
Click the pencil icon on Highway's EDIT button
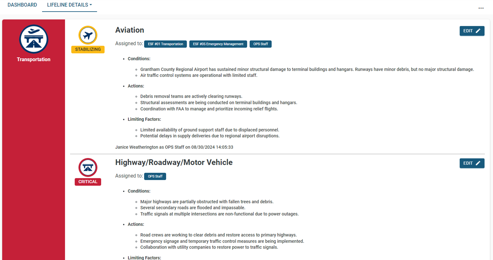click(x=478, y=163)
